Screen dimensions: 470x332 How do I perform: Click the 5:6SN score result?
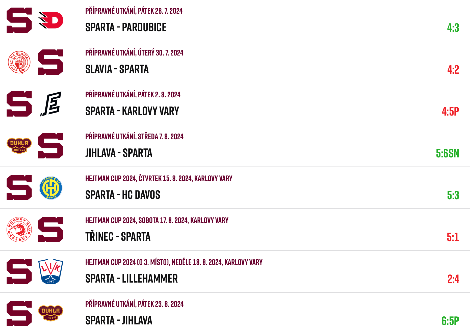click(x=448, y=153)
